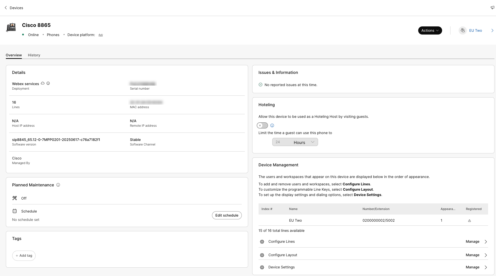496x276 pixels.
Task: Open the Planned Maintenance info icon
Action: (58, 185)
